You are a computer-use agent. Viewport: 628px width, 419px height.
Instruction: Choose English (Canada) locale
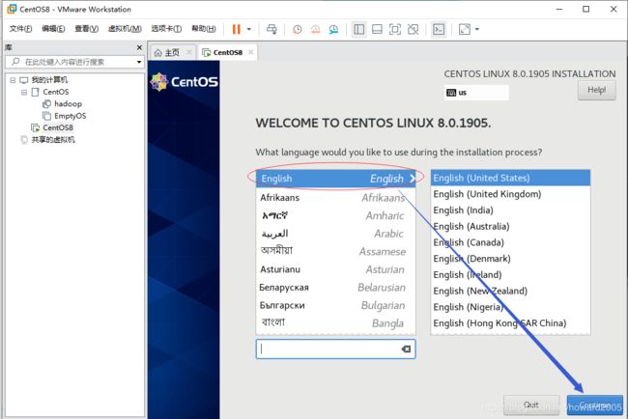(x=510, y=242)
